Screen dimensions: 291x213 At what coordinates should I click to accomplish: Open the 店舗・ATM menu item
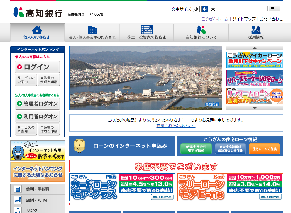coord(38,200)
